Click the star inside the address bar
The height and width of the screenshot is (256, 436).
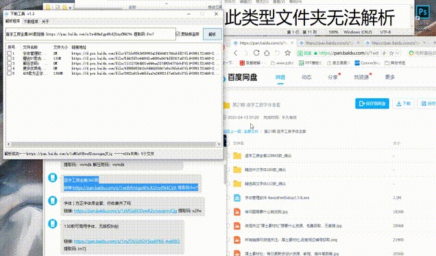click(x=391, y=53)
